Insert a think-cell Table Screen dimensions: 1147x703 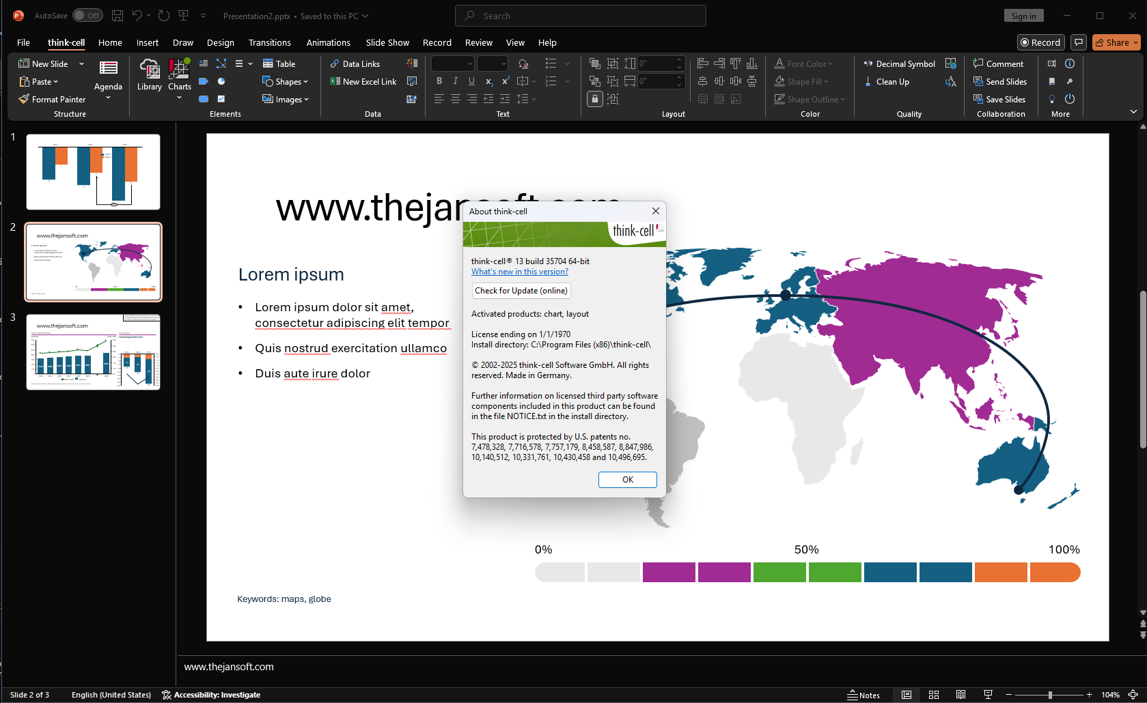pos(279,63)
